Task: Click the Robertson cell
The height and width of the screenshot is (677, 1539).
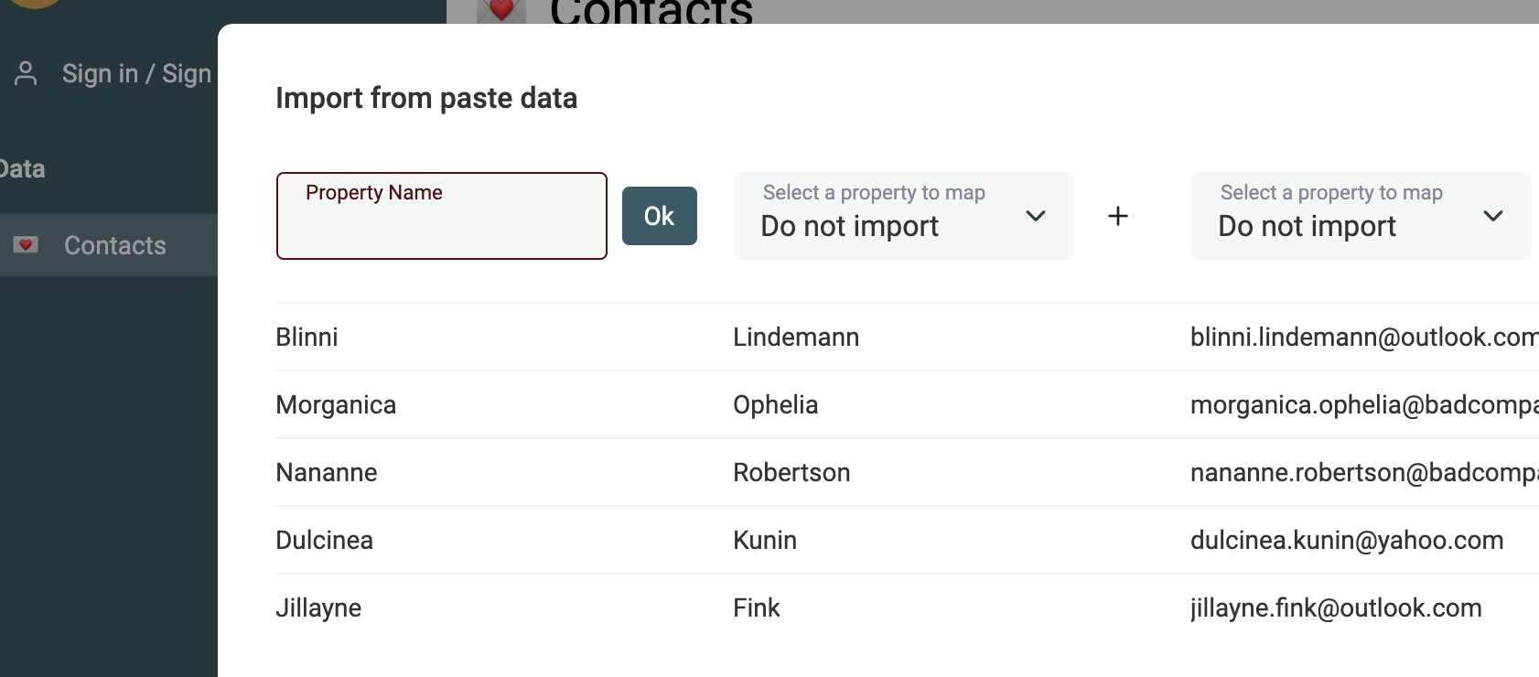Action: coord(791,473)
